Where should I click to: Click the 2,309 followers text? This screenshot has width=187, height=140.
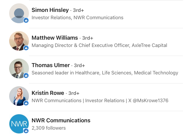pyautogui.click(x=49, y=128)
